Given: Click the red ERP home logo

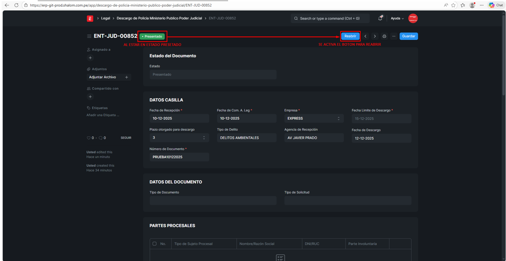Looking at the screenshot, I should click(90, 18).
